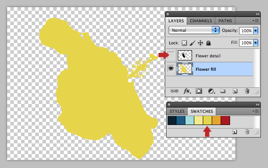Lock transparent pixels icon

click(184, 43)
